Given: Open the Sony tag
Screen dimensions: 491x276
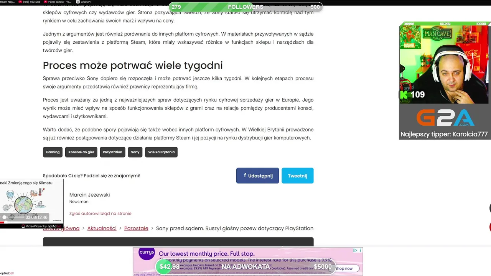Looking at the screenshot, I should pyautogui.click(x=135, y=152).
